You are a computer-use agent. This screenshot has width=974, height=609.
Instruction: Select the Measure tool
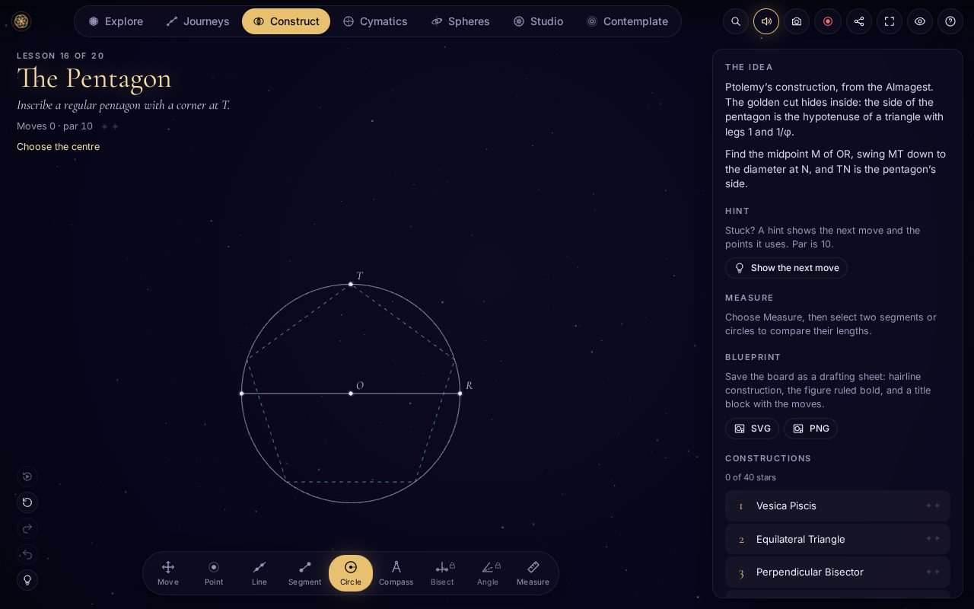coord(533,573)
